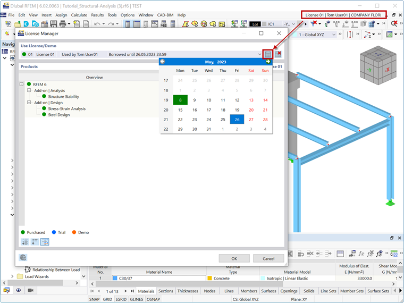
Task: Click the camera icon in navigator footer
Action: point(31,290)
